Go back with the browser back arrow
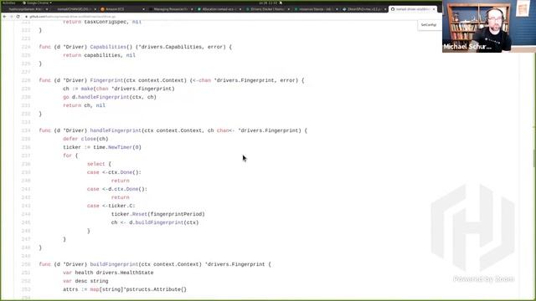The width and height of the screenshot is (536, 301). 5,17
